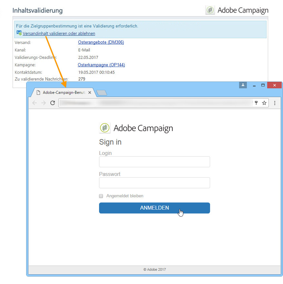Click the browser forward arrow
Screen dimensions: 283x284
click(44, 103)
